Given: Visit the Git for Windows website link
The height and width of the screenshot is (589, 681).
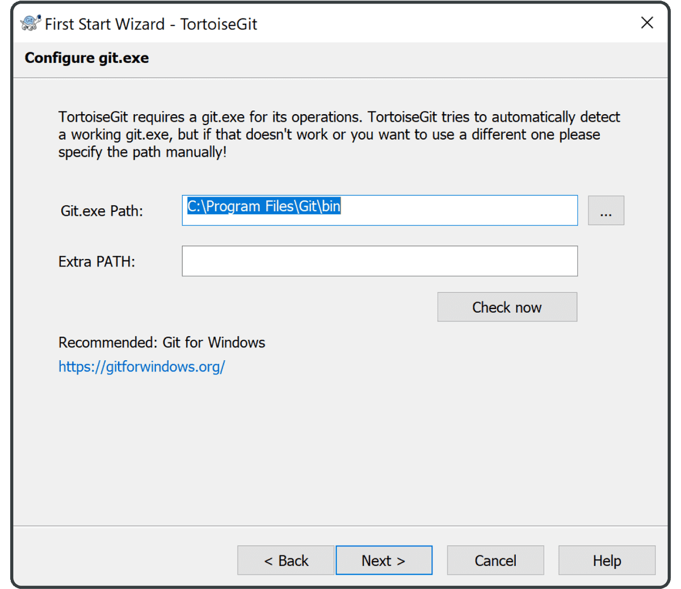Looking at the screenshot, I should pyautogui.click(x=142, y=366).
